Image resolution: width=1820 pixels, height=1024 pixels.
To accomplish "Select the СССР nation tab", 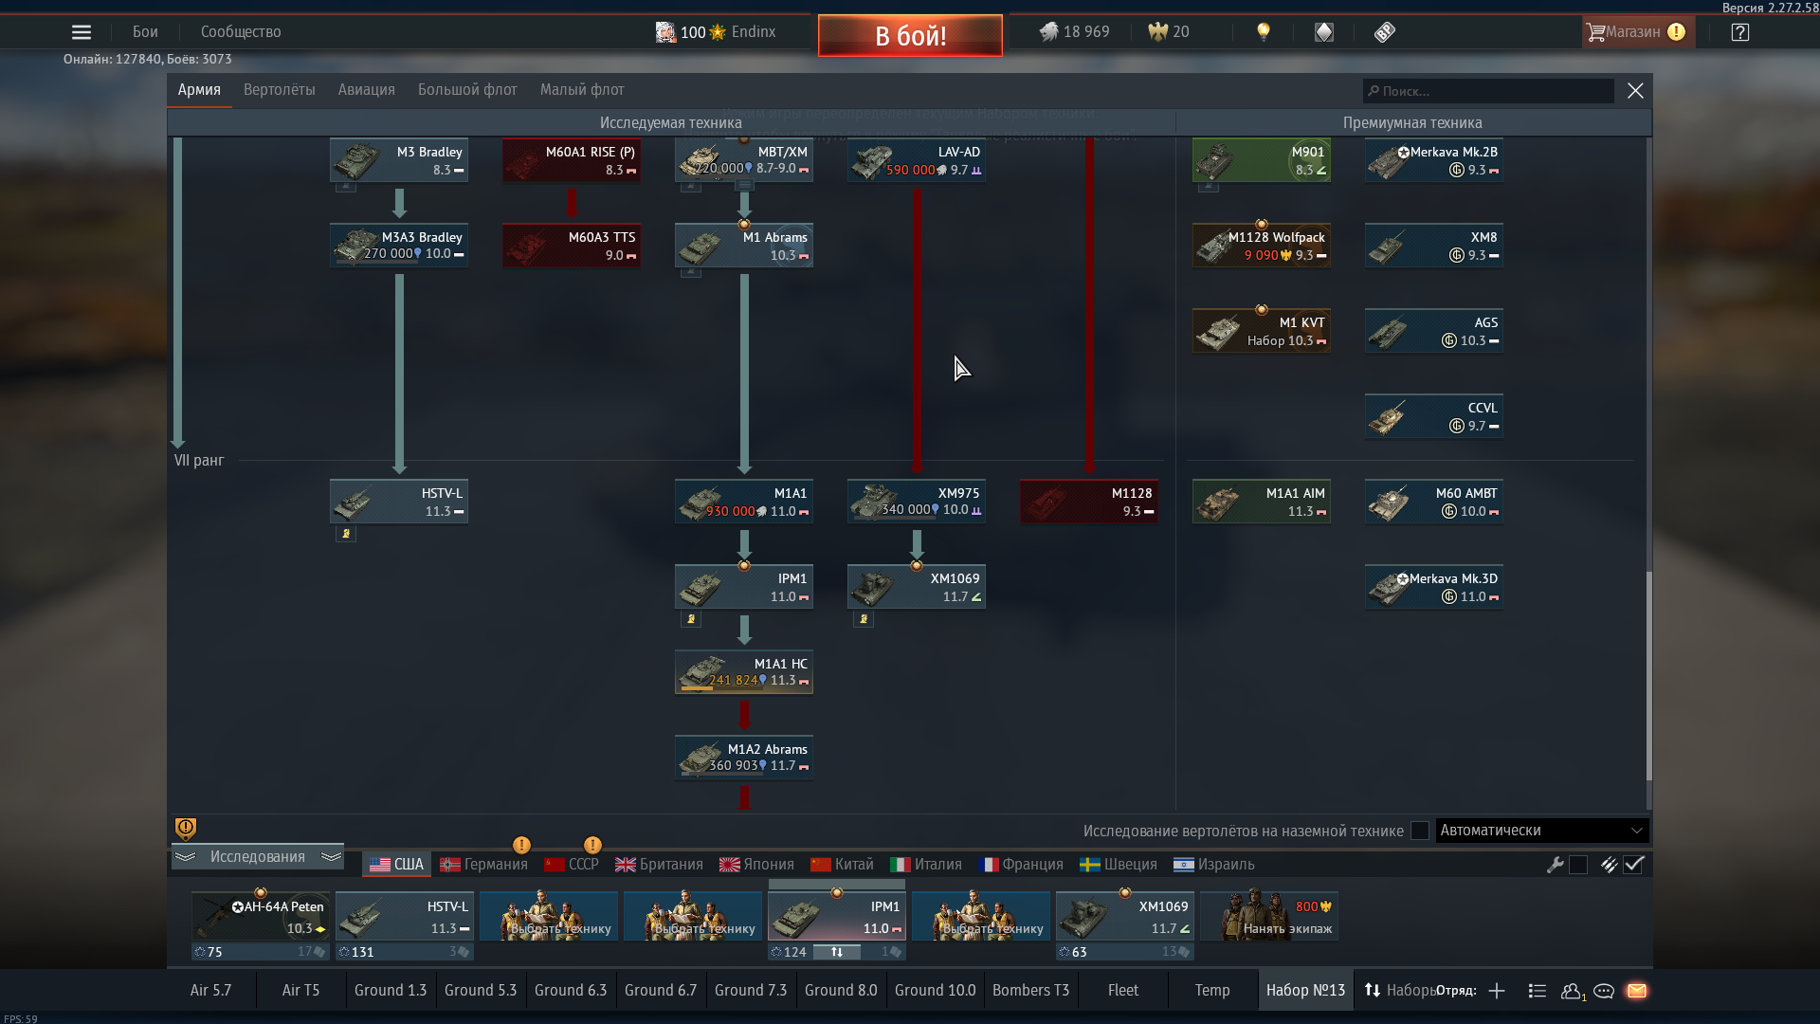I will (572, 865).
